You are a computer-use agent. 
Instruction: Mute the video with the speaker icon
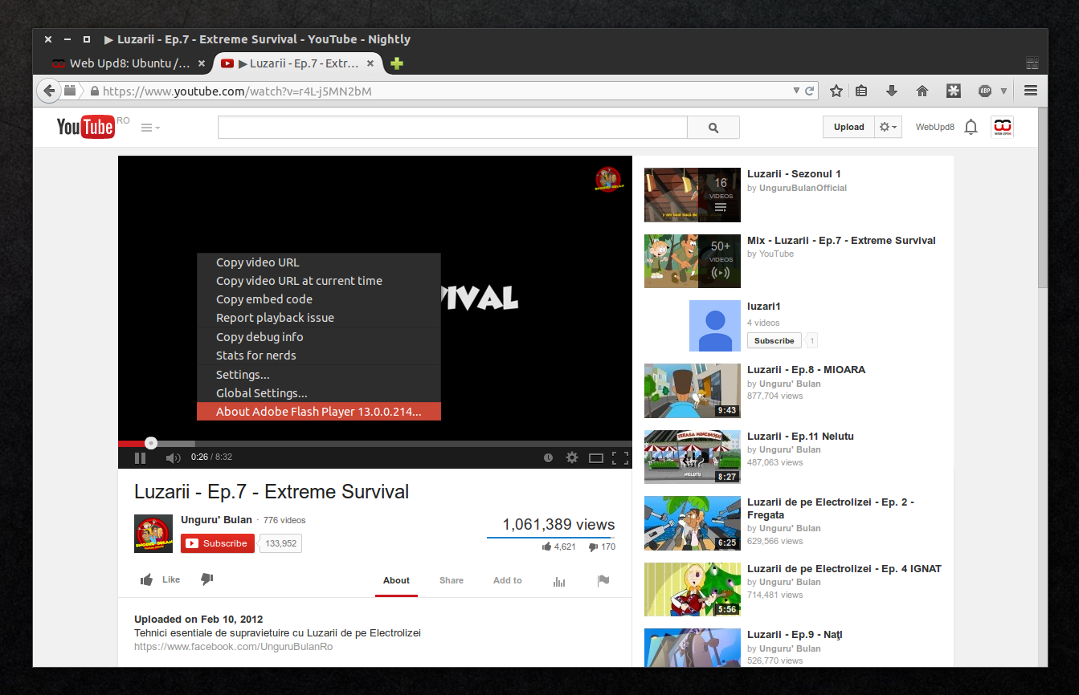[173, 458]
